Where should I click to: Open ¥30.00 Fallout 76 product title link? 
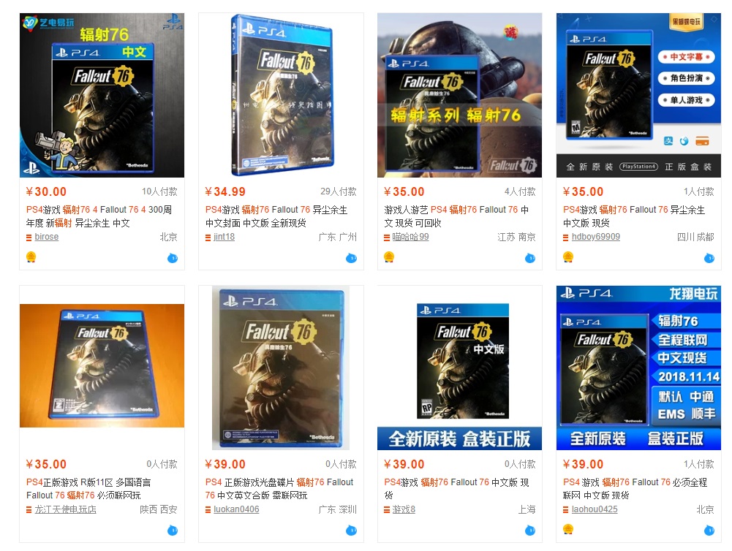point(99,216)
